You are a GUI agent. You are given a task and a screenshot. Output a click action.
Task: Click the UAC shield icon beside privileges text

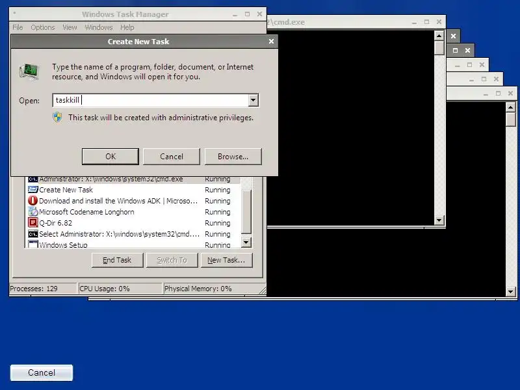click(x=57, y=117)
